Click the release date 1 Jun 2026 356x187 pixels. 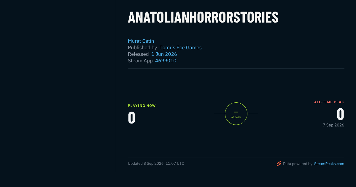[164, 54]
